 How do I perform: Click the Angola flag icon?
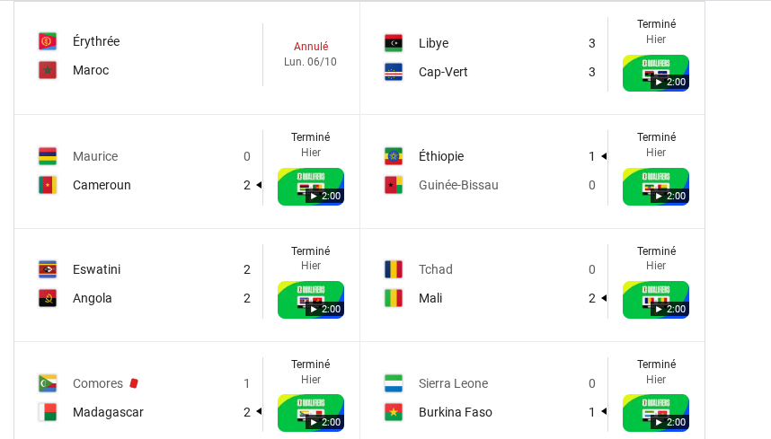click(x=48, y=298)
